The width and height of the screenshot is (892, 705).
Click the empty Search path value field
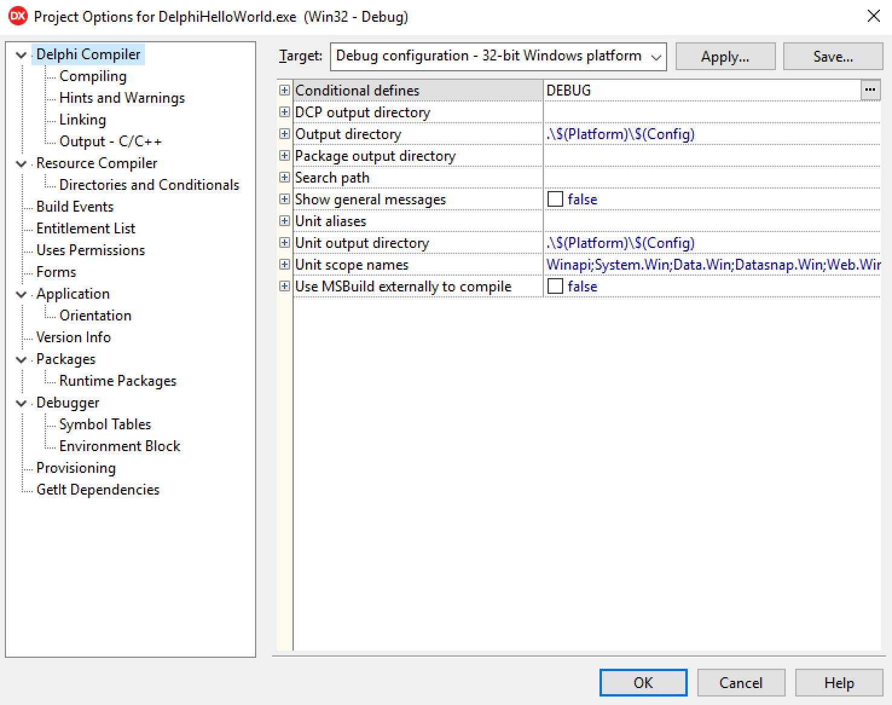(713, 177)
